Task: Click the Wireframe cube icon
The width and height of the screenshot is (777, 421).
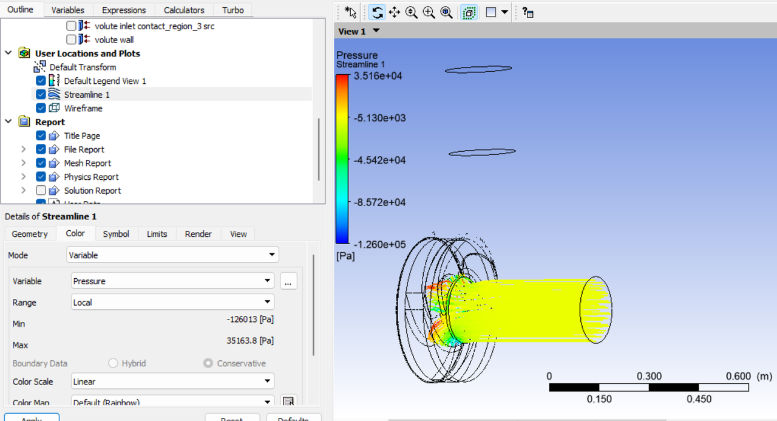Action: pos(54,108)
